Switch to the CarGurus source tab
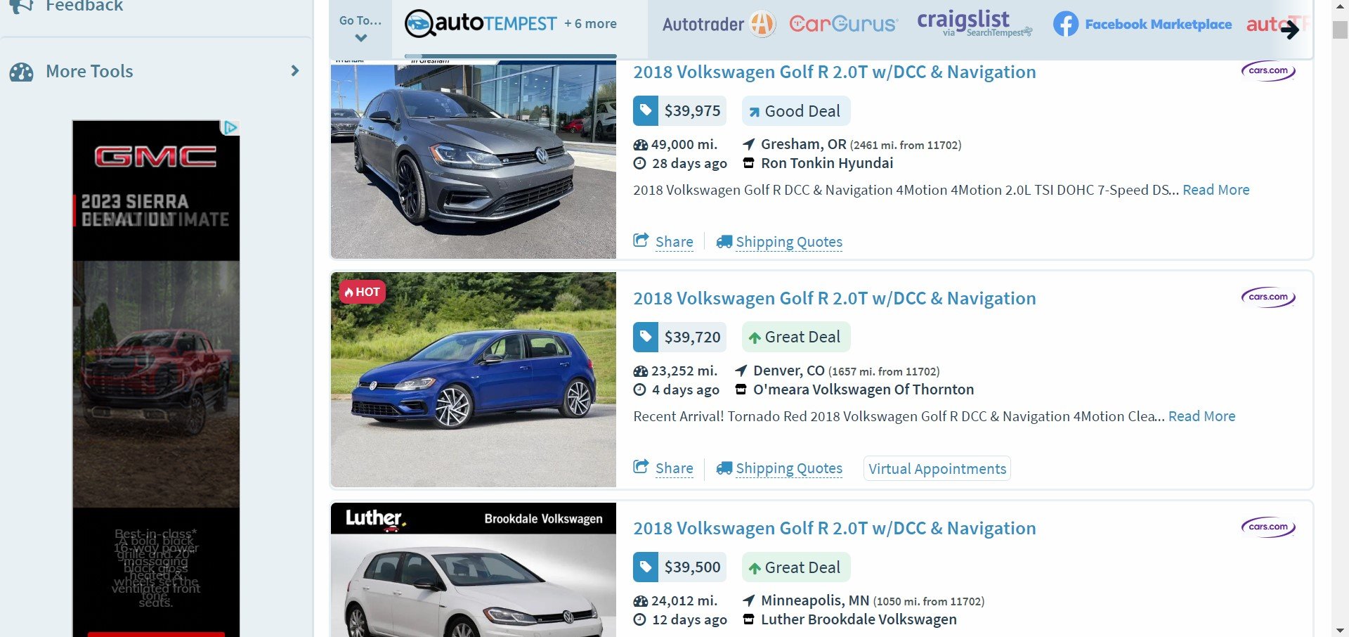Image resolution: width=1349 pixels, height=637 pixels. click(x=842, y=23)
